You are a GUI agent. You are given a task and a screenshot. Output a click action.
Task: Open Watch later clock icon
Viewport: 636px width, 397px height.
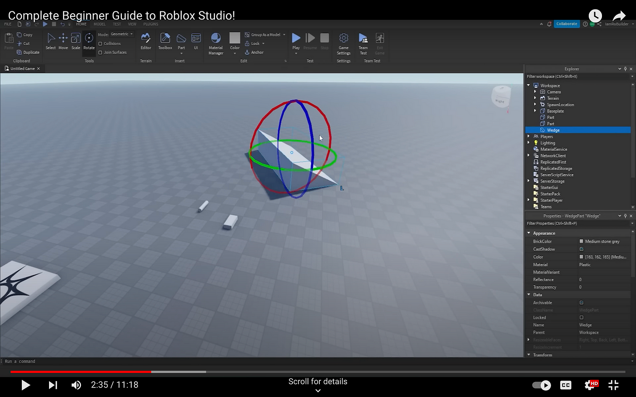click(595, 15)
